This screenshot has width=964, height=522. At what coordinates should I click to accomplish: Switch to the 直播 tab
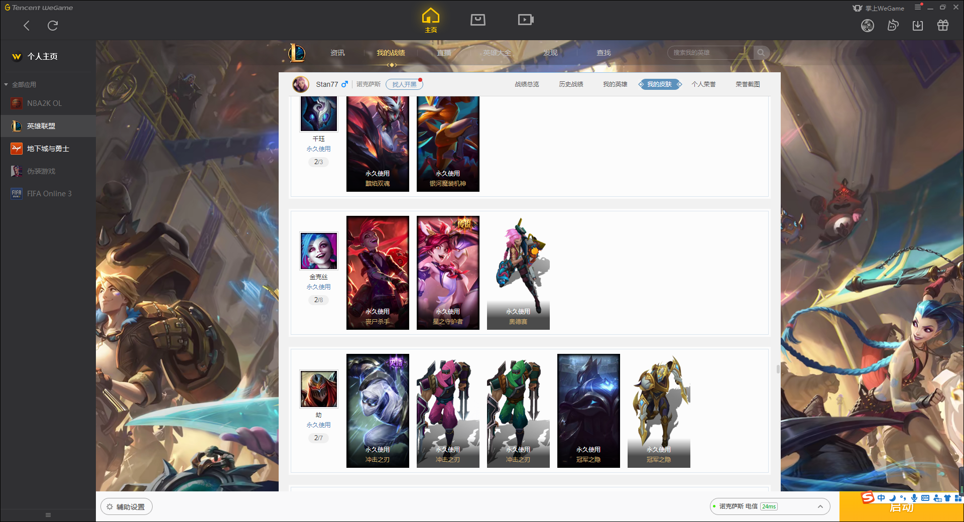tap(444, 53)
